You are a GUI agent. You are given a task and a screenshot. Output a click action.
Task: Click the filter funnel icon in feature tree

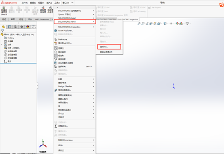pyautogui.click(x=2, y=31)
